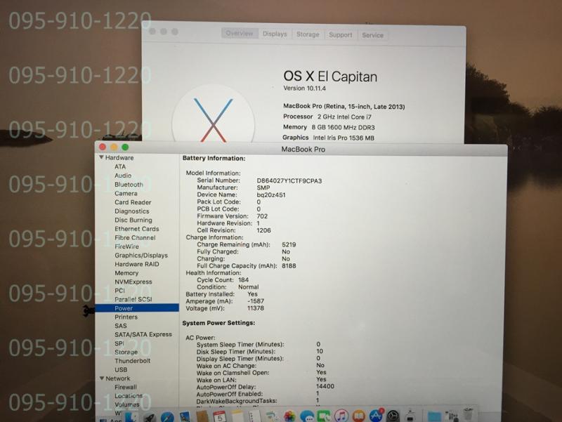
Task: Select Printers in sidebar
Action: (126, 317)
